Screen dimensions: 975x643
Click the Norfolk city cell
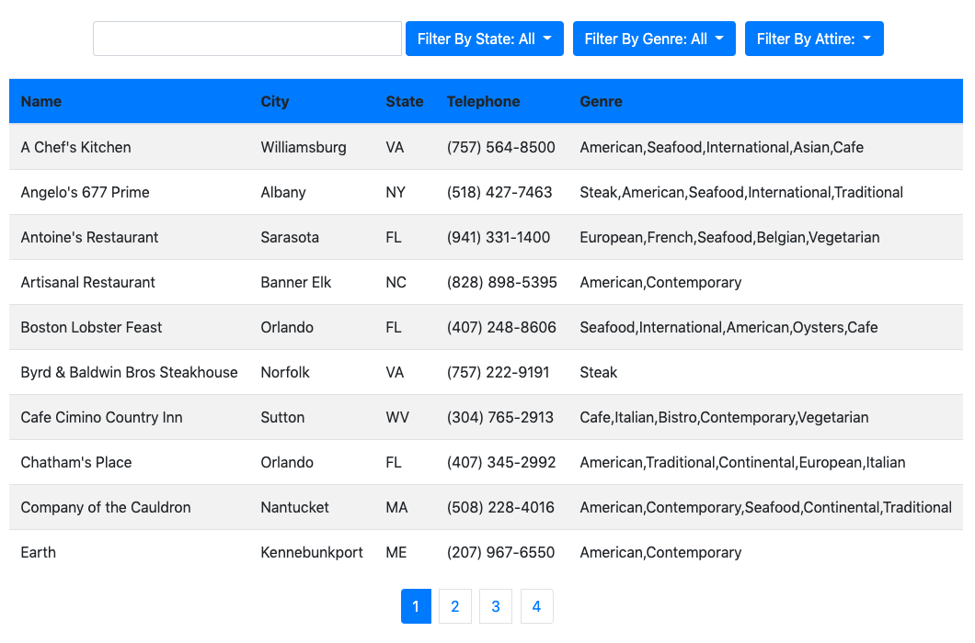pyautogui.click(x=285, y=372)
